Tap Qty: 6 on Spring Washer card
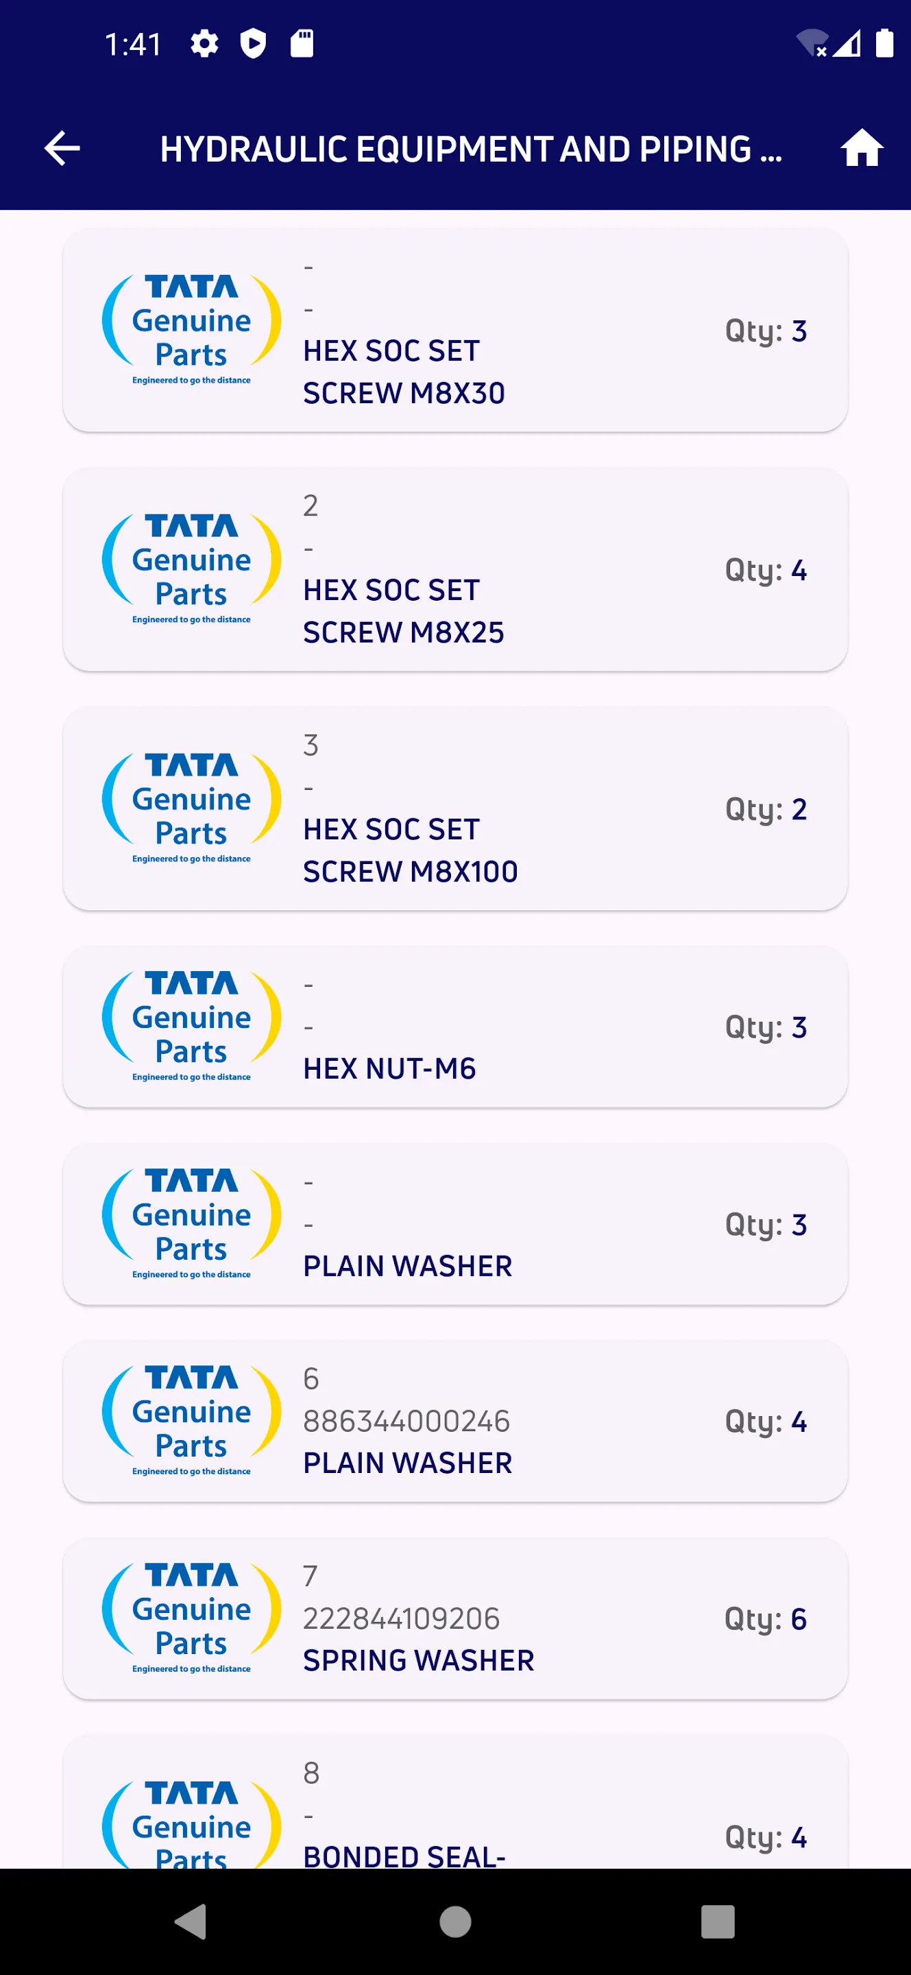The image size is (911, 1975). [765, 1618]
